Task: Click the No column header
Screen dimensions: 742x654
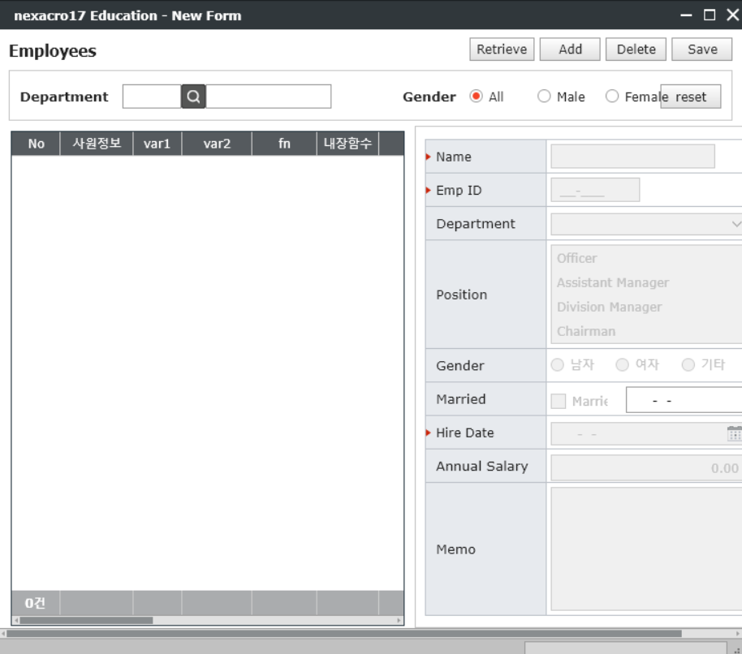Action: [x=36, y=144]
